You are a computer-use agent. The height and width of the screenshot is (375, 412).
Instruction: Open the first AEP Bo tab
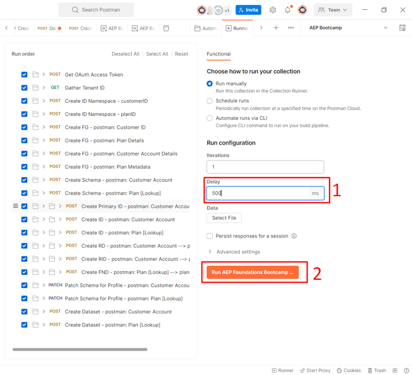(112, 28)
